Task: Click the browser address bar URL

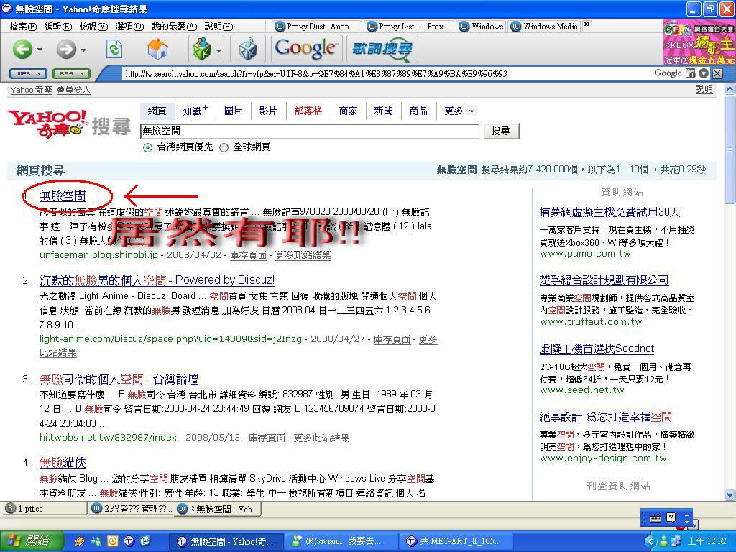Action: [x=385, y=74]
